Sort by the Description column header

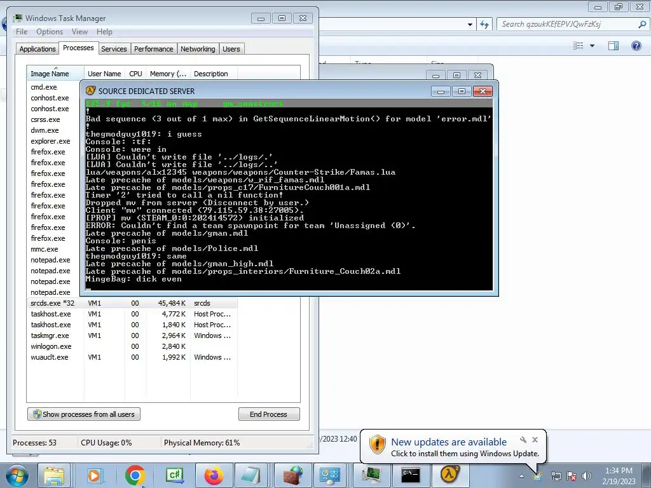click(214, 74)
